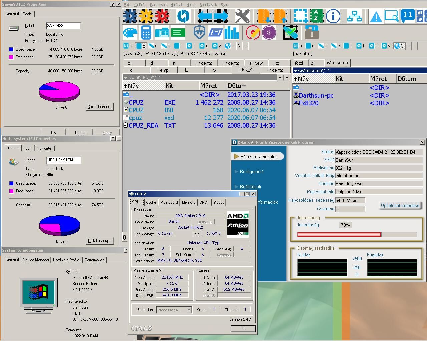Click the circular refresh arrows icon
Image resolution: width=427 pixels, height=341 pixels.
click(183, 16)
